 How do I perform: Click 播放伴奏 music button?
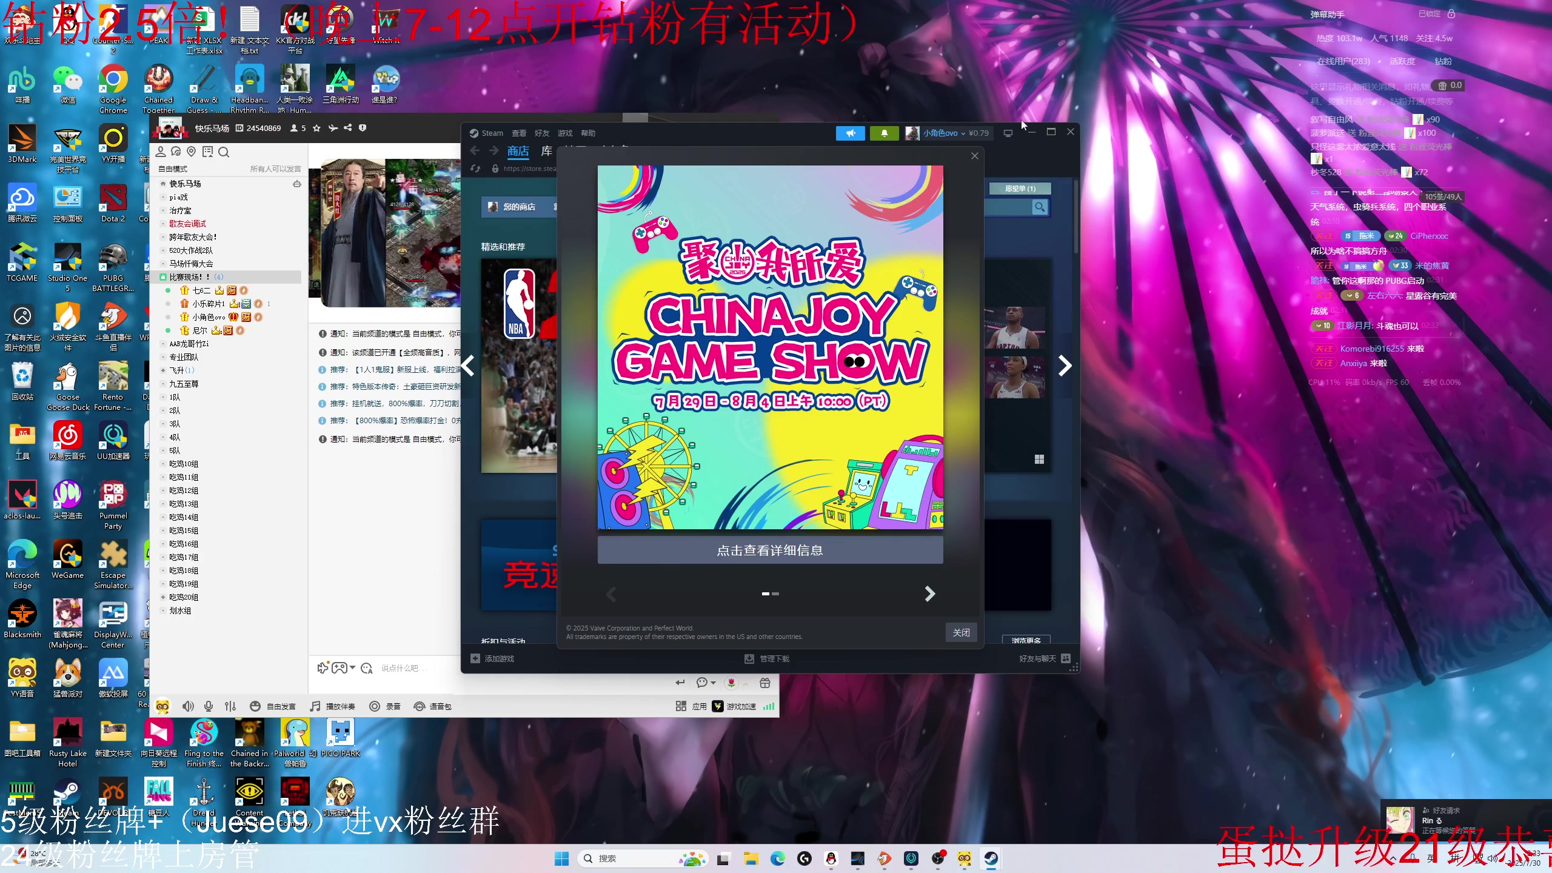coord(332,706)
